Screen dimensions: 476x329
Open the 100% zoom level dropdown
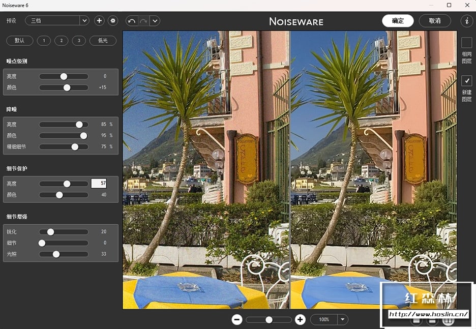tap(343, 319)
